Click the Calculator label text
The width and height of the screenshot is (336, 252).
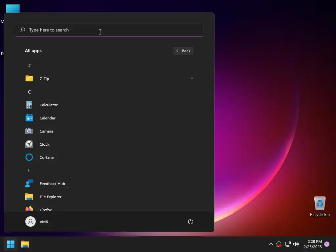[x=49, y=105]
